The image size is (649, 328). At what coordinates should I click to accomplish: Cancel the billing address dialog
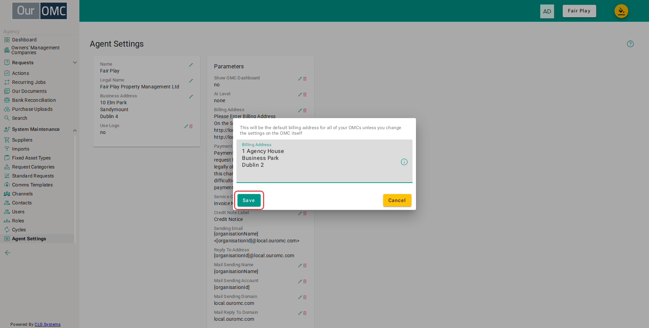[x=397, y=200]
